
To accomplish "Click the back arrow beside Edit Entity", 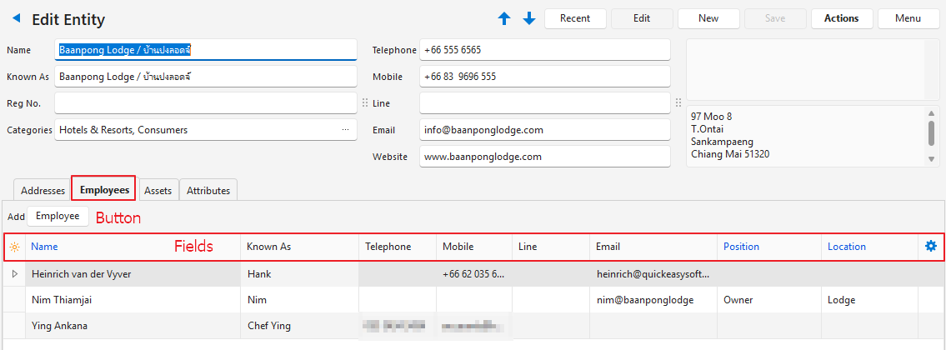I will (16, 18).
